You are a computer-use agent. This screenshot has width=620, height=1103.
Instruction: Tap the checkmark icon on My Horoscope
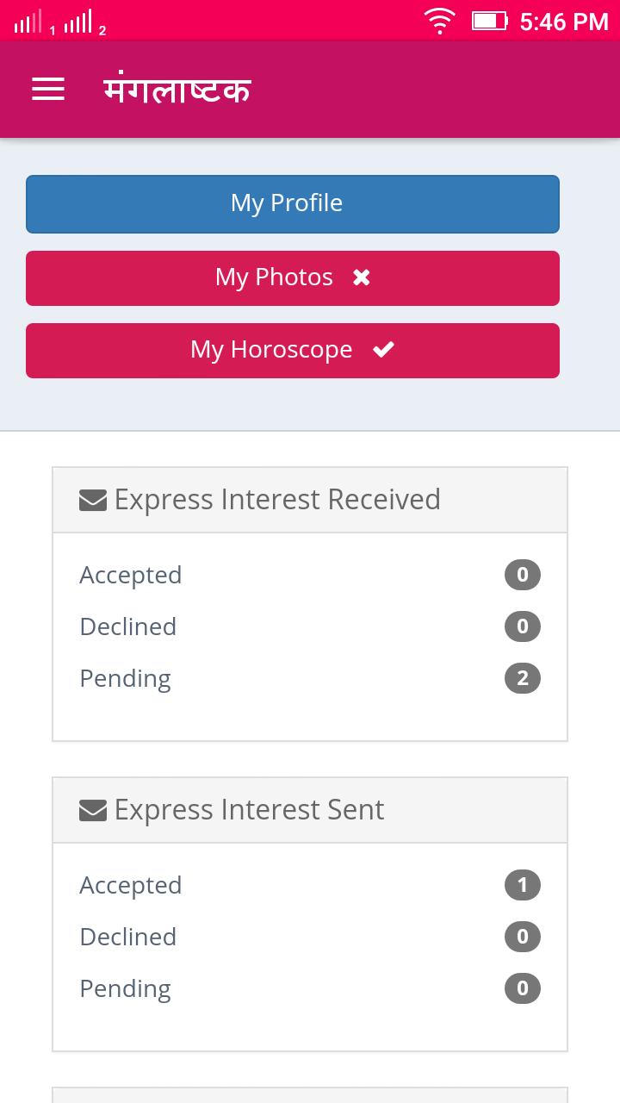[x=383, y=349]
